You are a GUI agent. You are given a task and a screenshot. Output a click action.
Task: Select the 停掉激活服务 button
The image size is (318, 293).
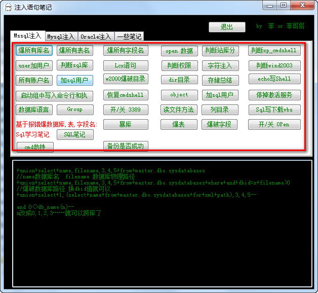274,95
